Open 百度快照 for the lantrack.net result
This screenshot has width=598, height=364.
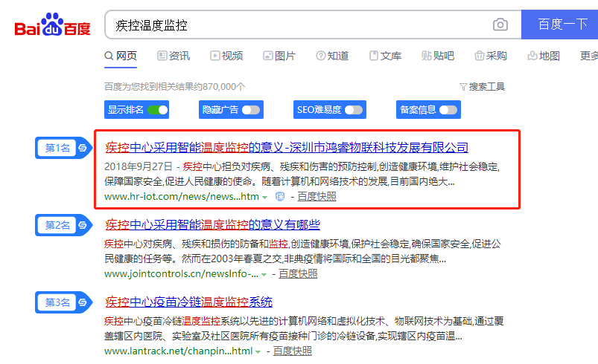click(292, 351)
